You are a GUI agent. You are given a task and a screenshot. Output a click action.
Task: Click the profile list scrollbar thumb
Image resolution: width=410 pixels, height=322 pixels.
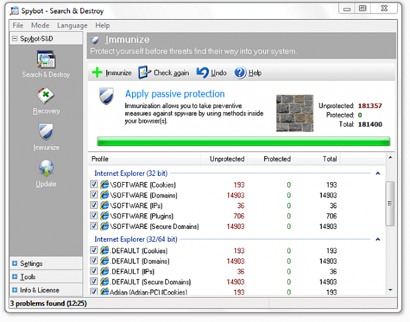[x=390, y=203]
